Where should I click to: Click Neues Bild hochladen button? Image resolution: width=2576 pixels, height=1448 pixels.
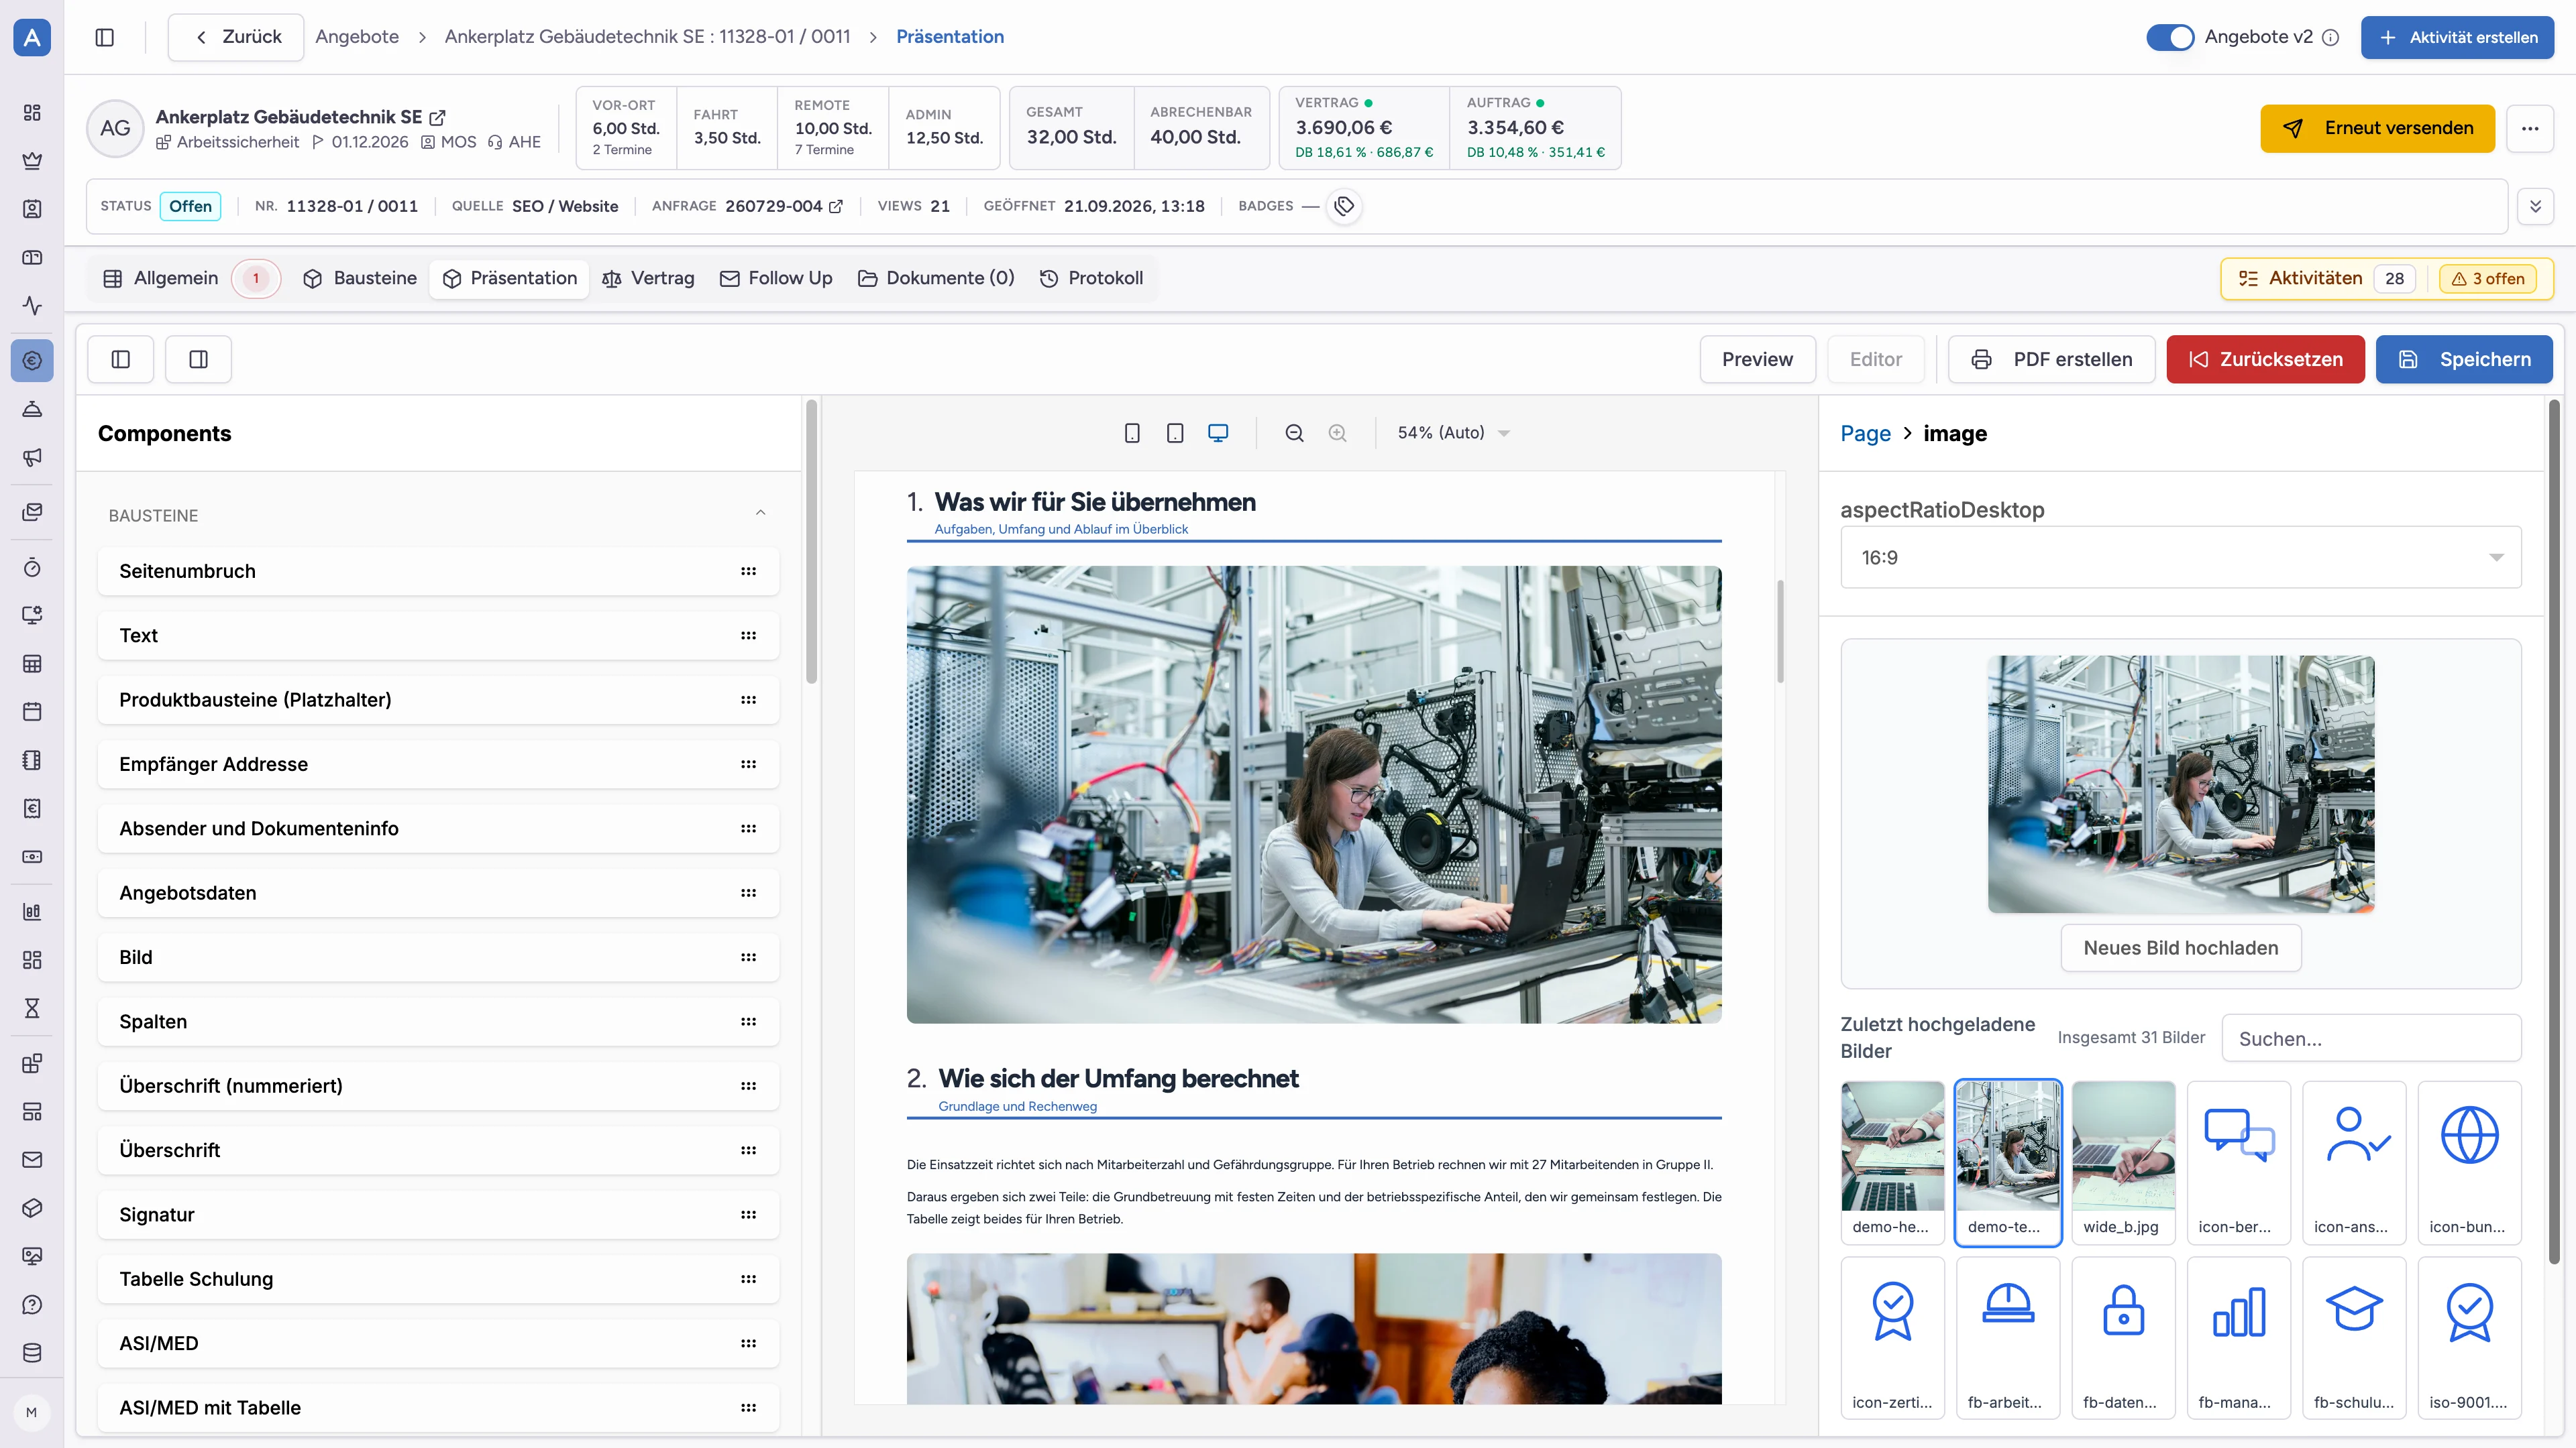tap(2181, 949)
